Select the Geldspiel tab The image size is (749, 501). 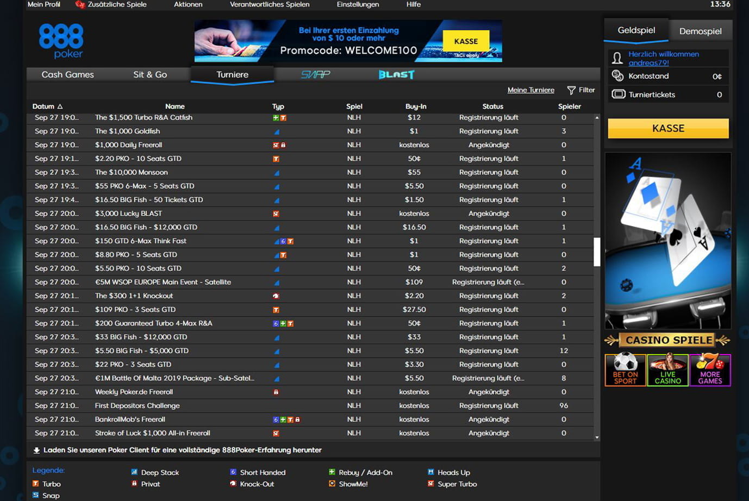[x=636, y=30]
